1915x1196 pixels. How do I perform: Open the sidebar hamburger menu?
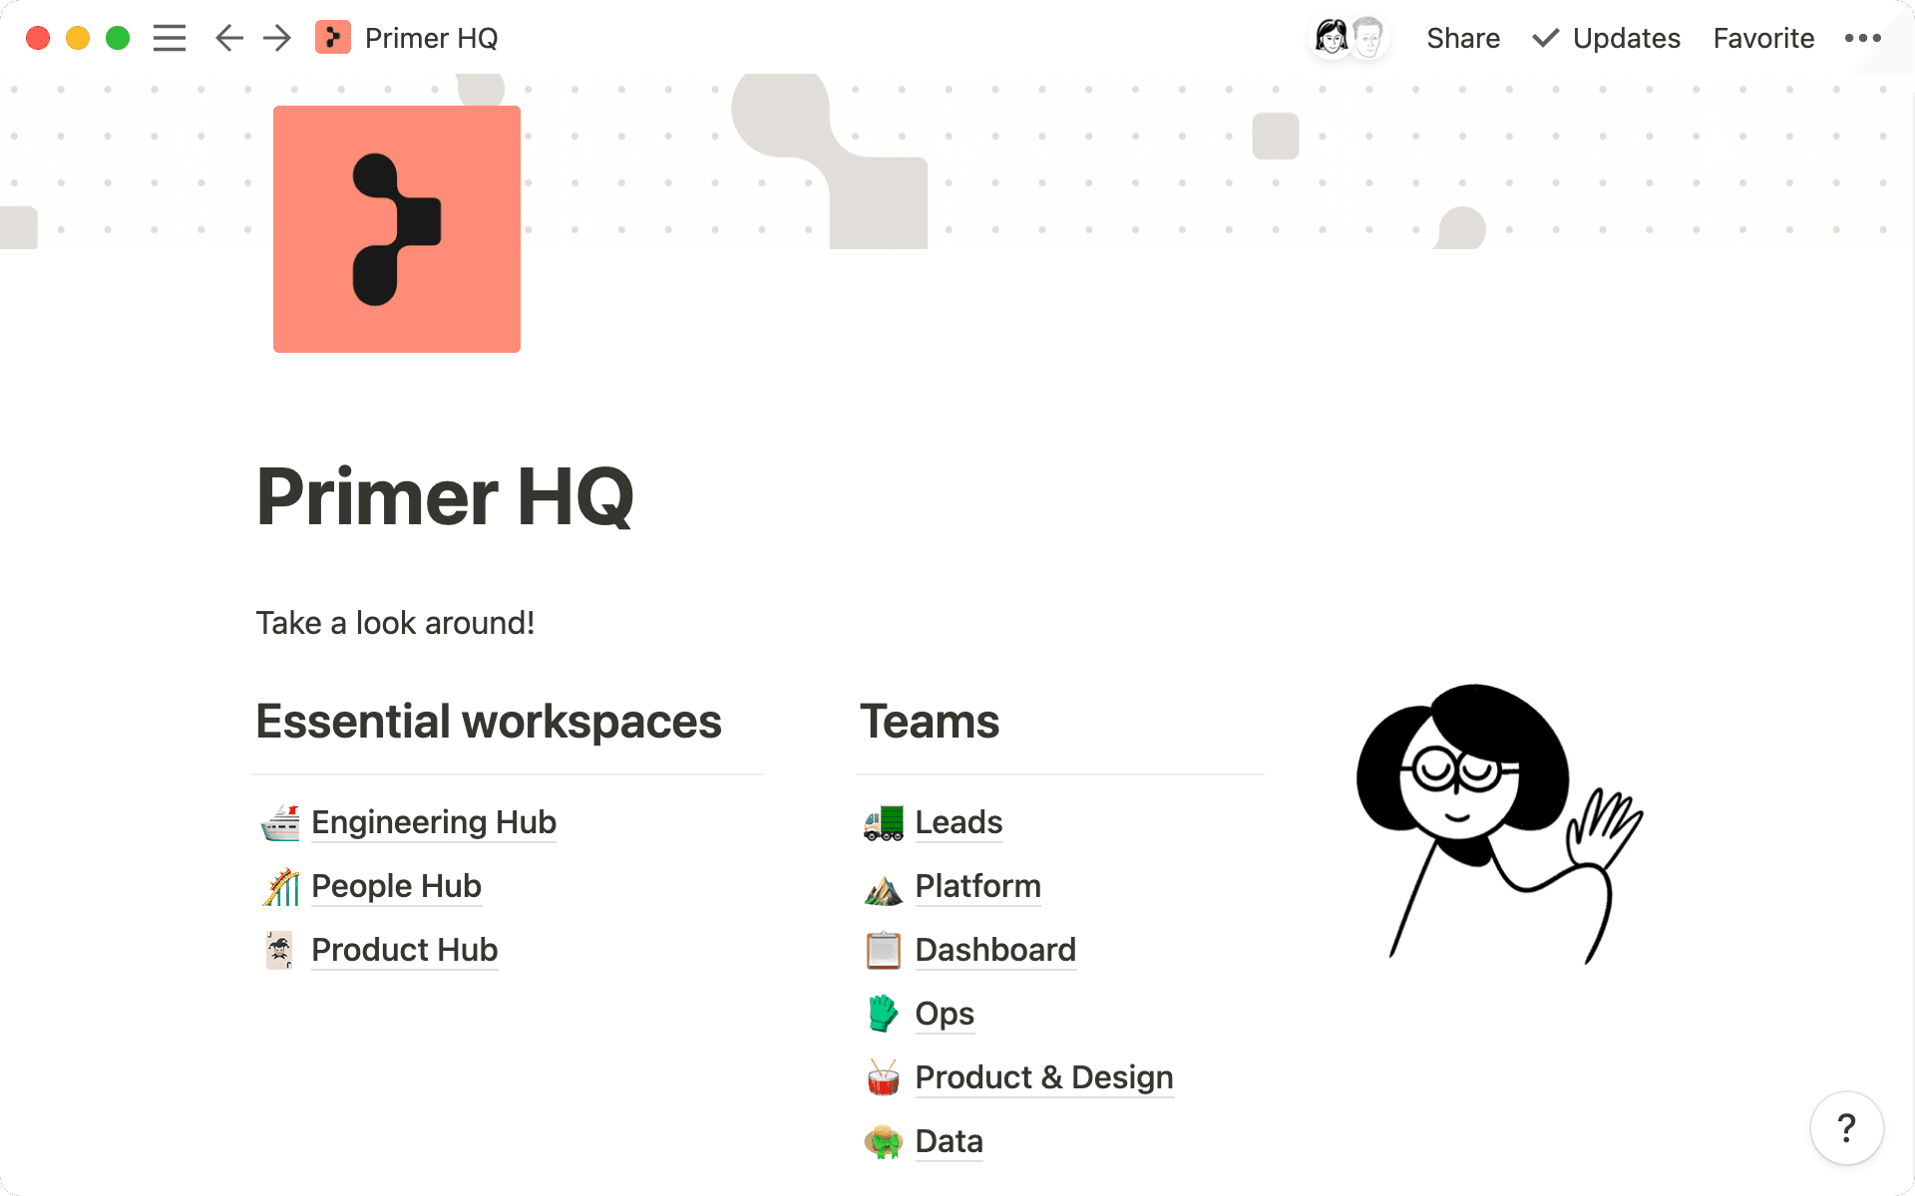pos(170,38)
